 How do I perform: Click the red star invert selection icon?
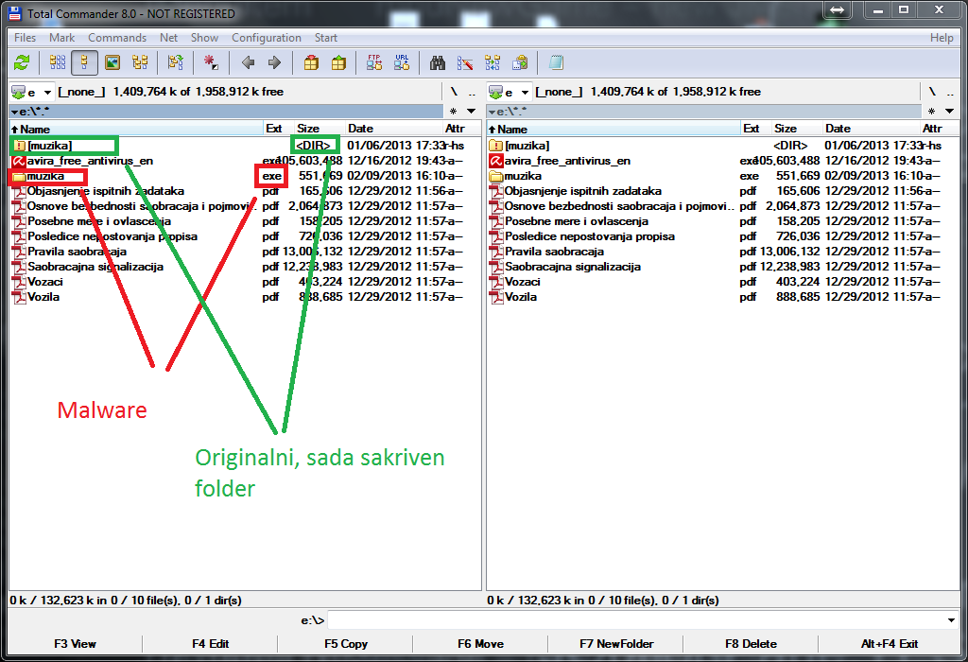point(211,62)
